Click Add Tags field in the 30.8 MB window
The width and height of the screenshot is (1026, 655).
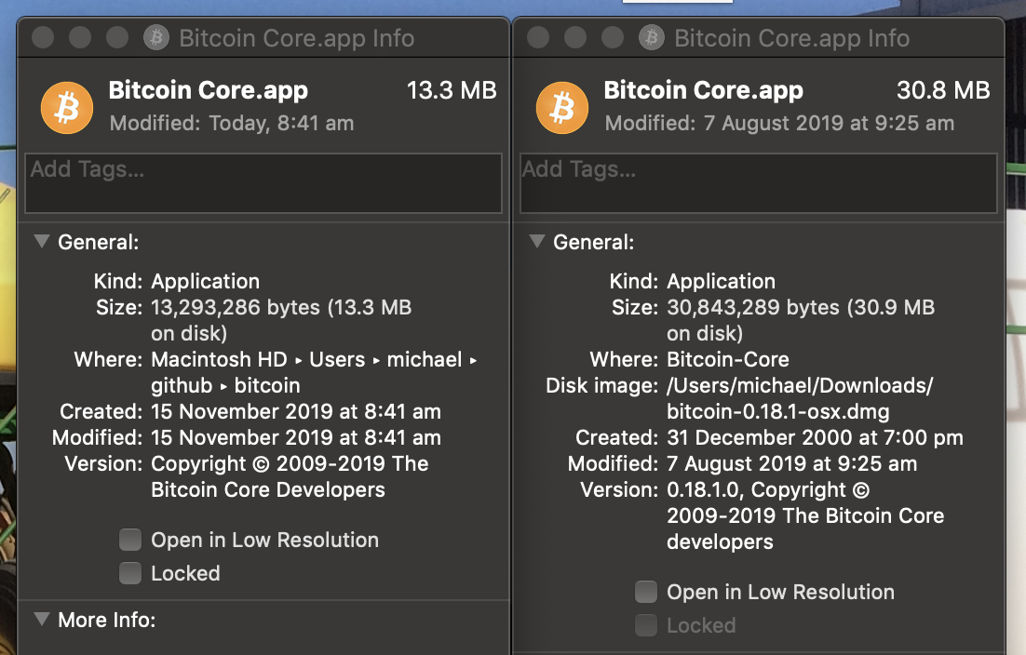(758, 183)
